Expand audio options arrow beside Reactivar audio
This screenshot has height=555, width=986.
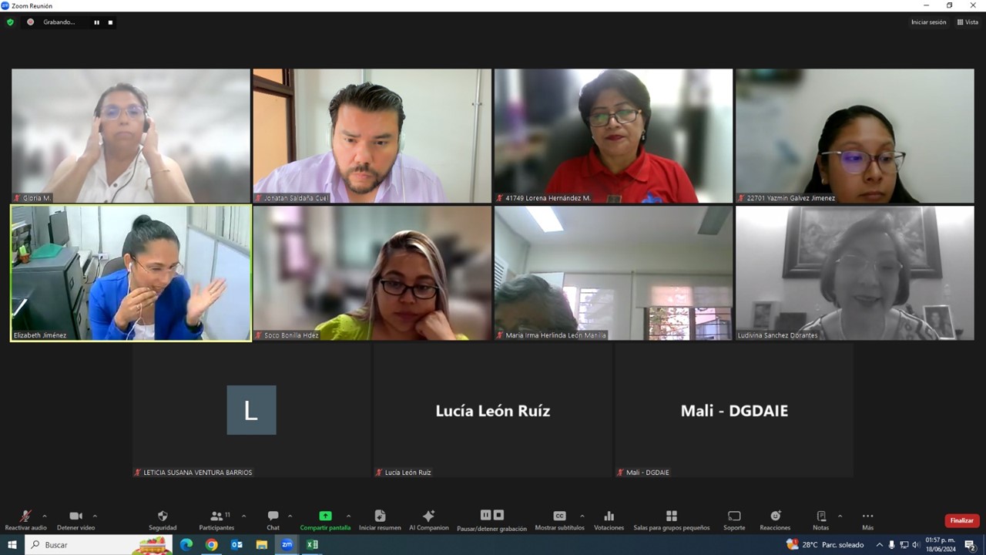tap(45, 516)
